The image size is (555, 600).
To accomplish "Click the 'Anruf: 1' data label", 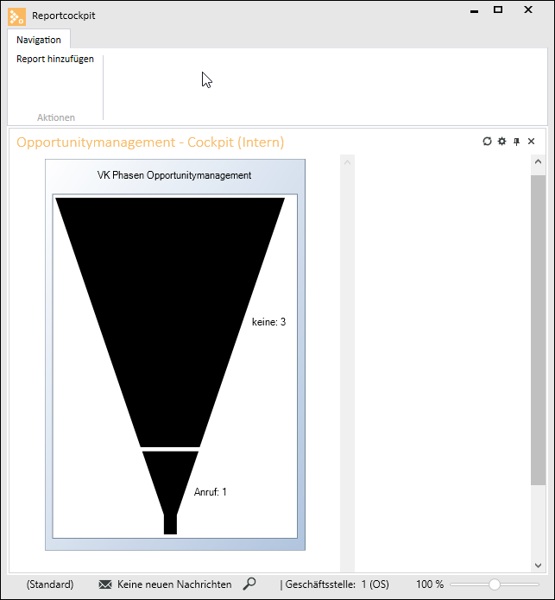I will 211,492.
